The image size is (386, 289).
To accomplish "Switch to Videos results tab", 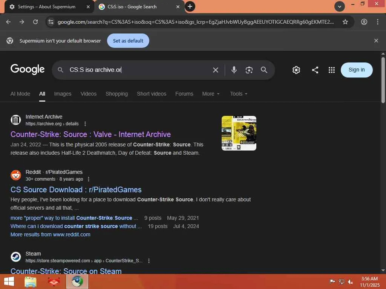I will [88, 94].
